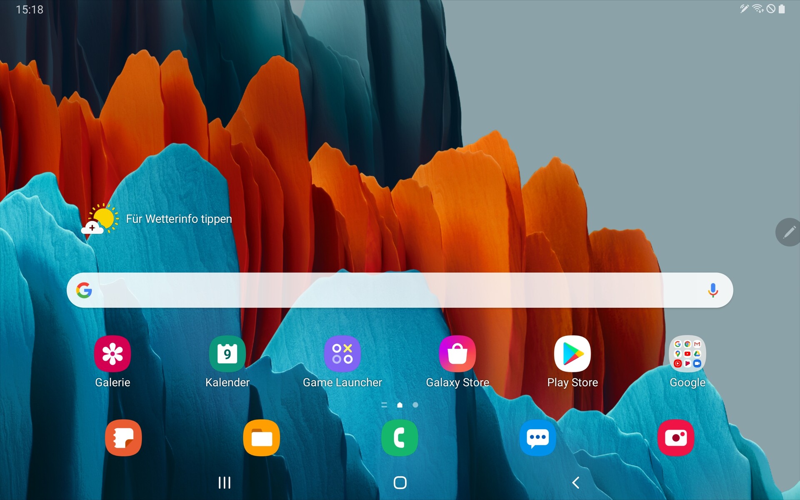The height and width of the screenshot is (500, 800).
Task: Open the S Pen air command handle
Action: tap(789, 232)
